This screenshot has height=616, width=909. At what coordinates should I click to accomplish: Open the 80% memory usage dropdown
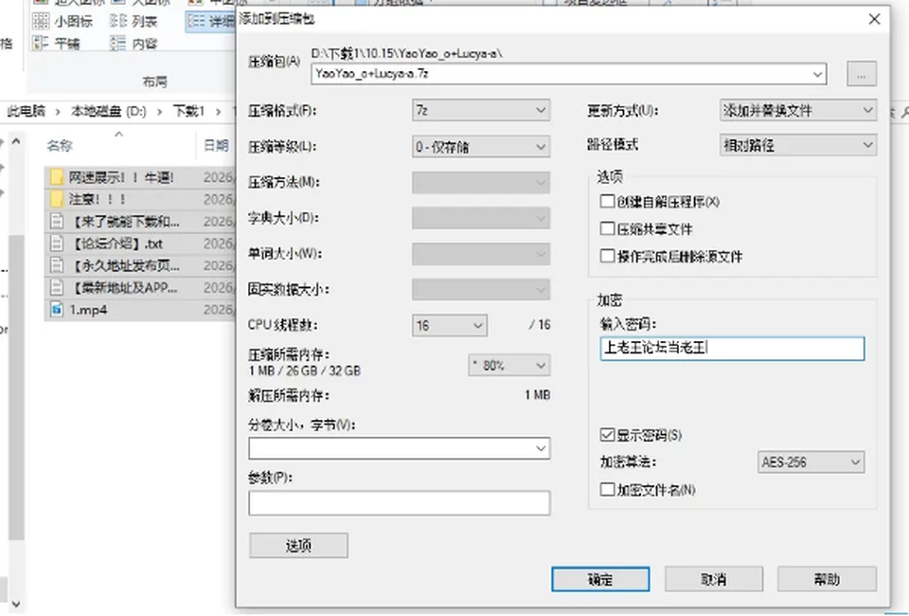(x=509, y=366)
